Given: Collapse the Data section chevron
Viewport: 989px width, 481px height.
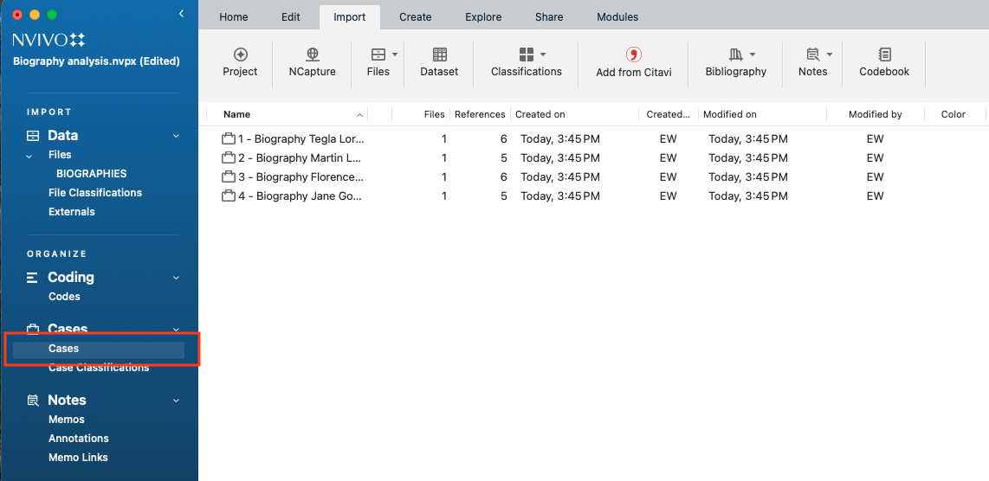Looking at the screenshot, I should pyautogui.click(x=176, y=136).
